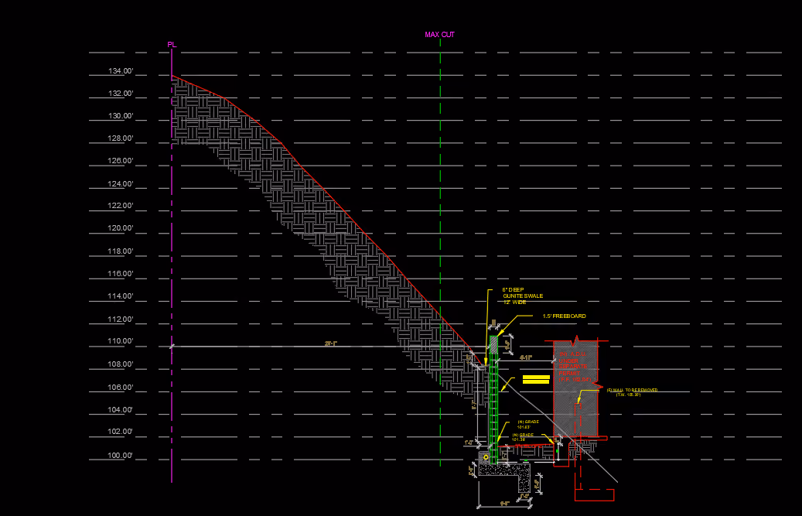Click the yellow drain pipe circle at footing

point(486,457)
